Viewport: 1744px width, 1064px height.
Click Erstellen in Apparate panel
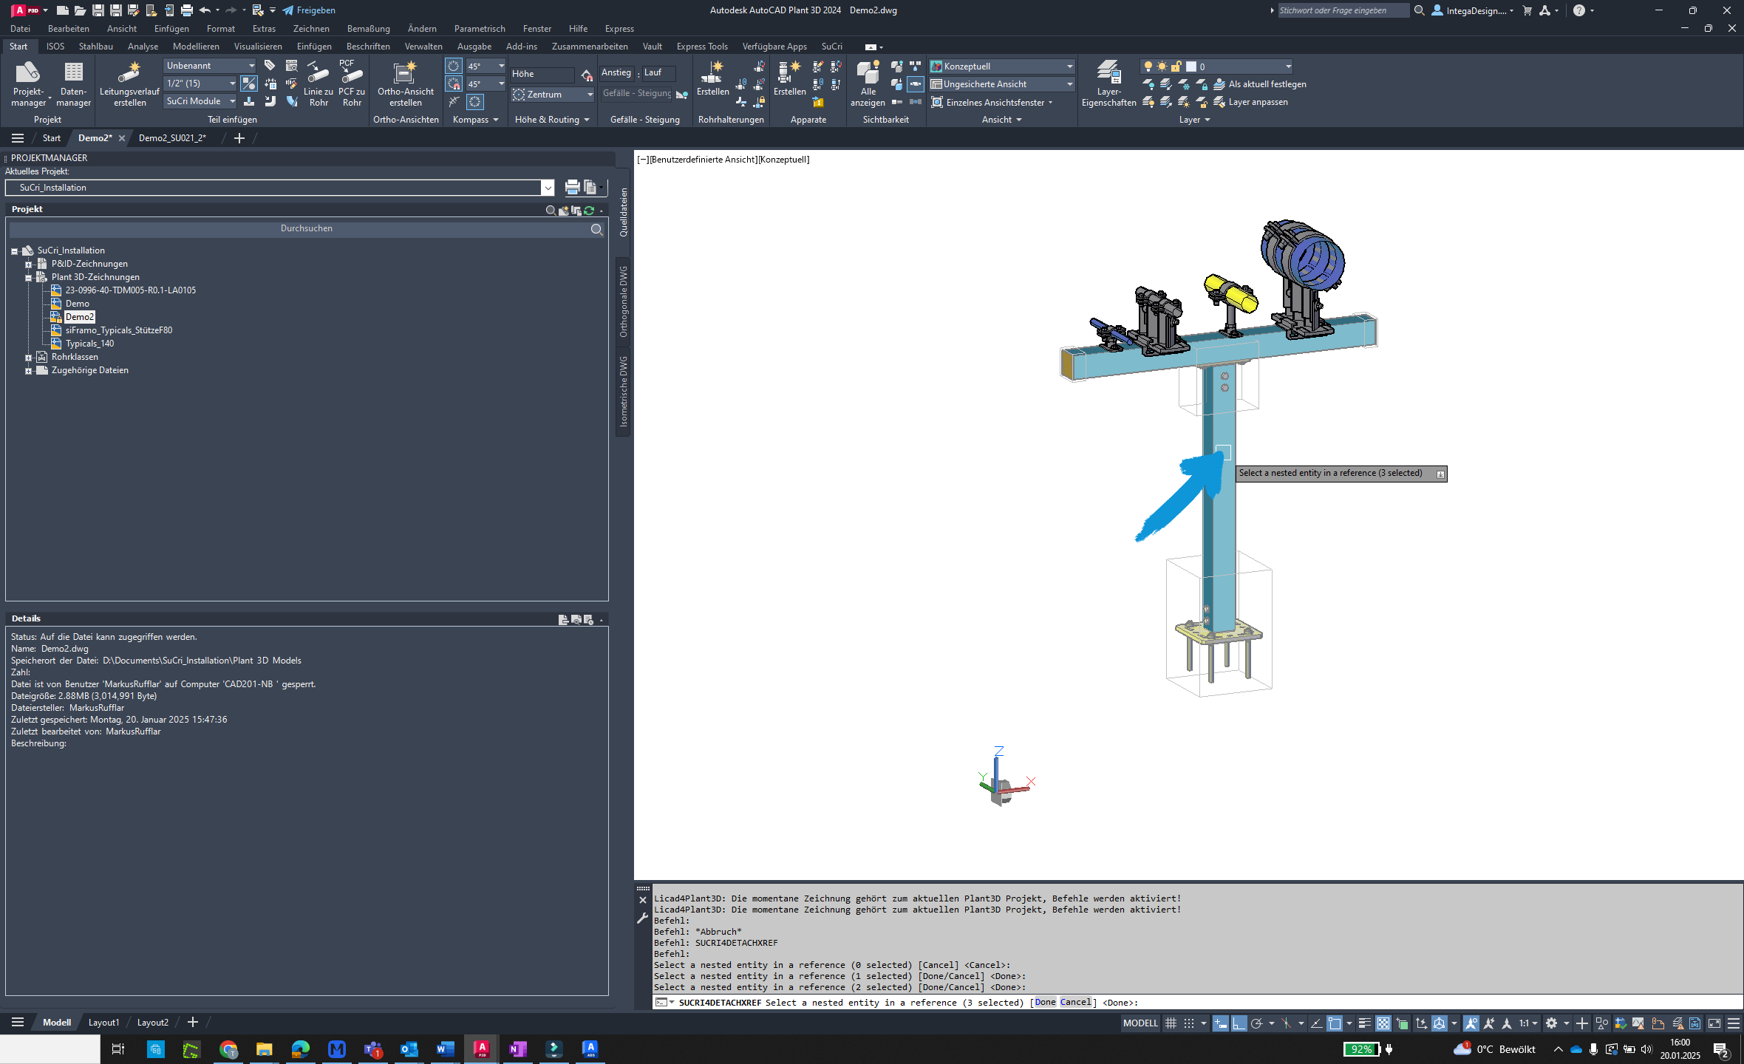click(x=789, y=78)
